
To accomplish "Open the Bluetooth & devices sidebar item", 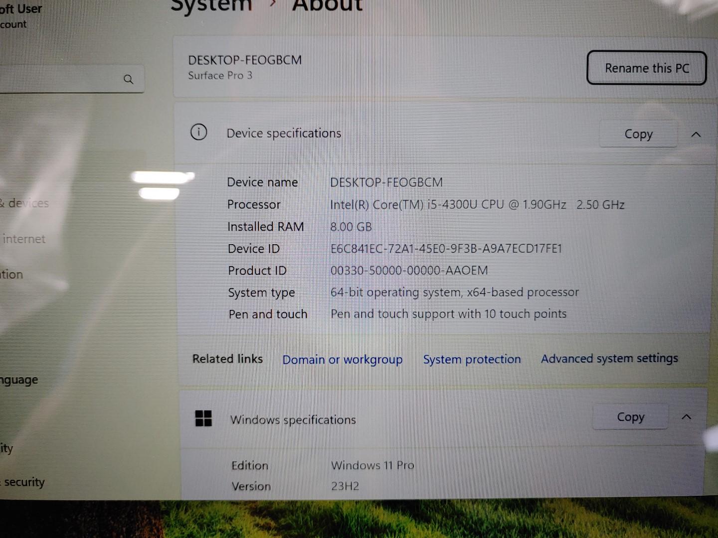I will point(25,203).
